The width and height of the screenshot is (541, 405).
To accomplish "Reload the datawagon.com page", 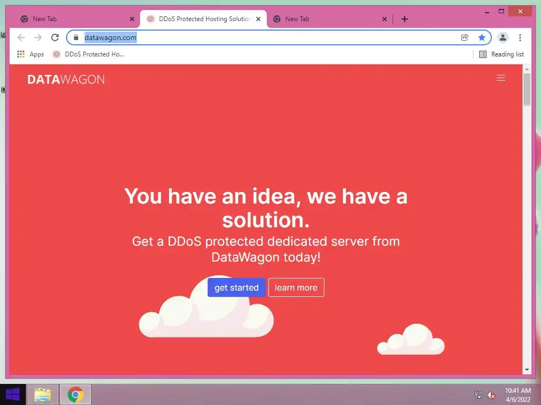I will [55, 37].
